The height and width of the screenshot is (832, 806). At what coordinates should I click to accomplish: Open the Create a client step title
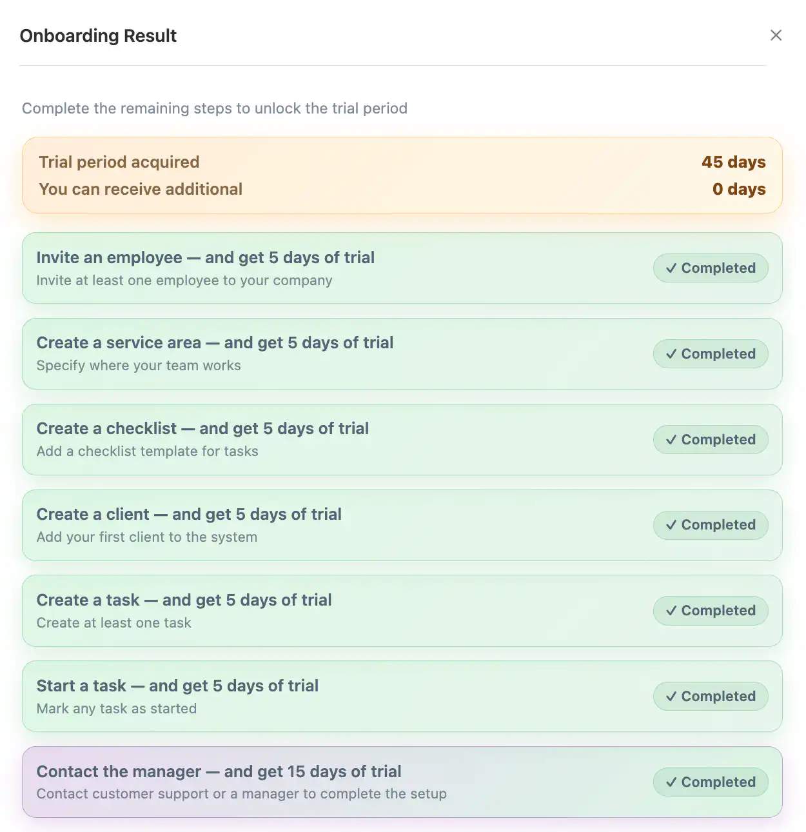[189, 515]
